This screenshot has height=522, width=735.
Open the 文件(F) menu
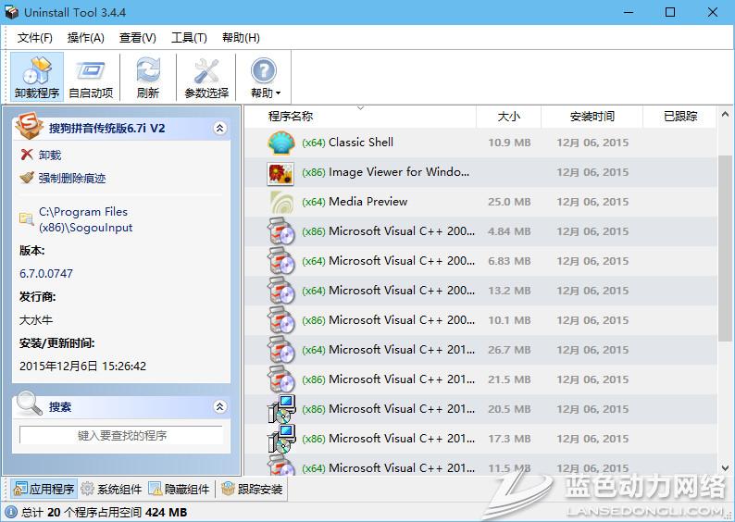click(x=35, y=38)
